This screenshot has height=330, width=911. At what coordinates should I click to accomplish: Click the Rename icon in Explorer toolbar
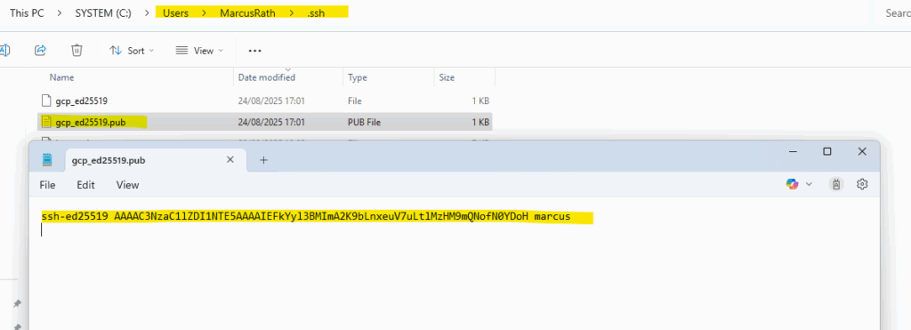pyautogui.click(x=4, y=51)
